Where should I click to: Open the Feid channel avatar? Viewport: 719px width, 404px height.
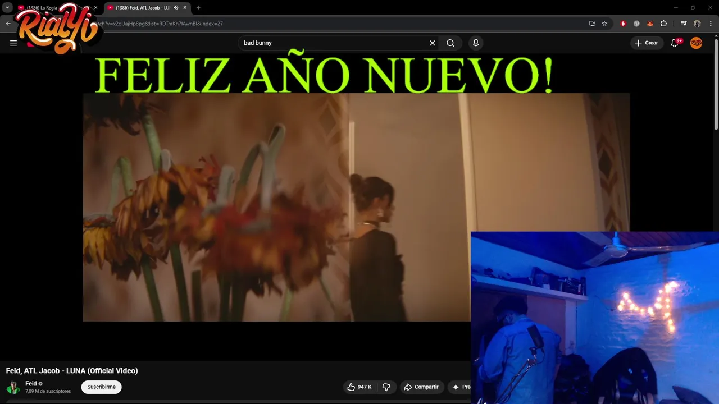tap(13, 387)
